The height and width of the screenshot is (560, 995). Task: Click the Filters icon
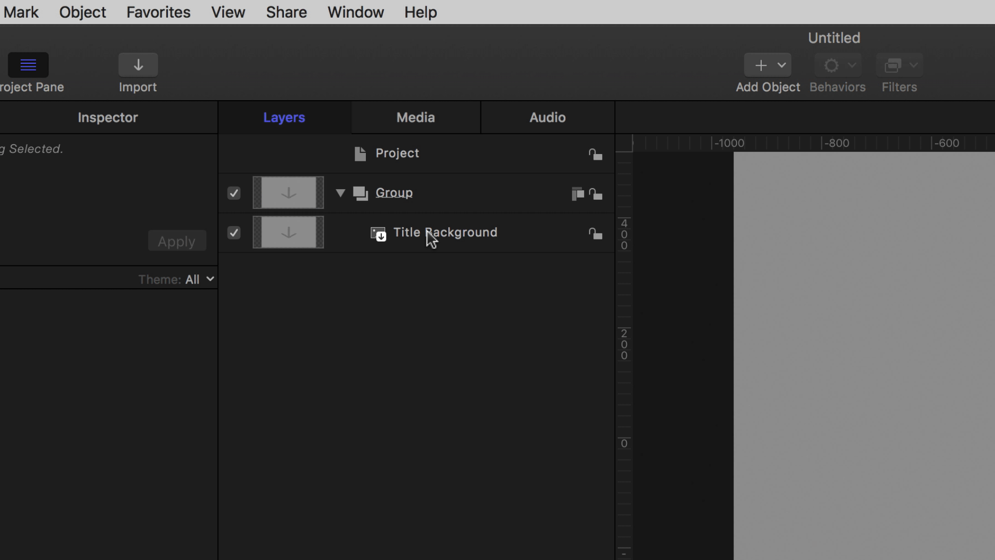(893, 65)
